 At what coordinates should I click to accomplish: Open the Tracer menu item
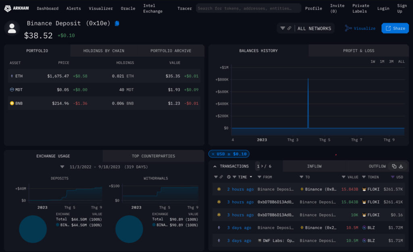[x=185, y=8]
